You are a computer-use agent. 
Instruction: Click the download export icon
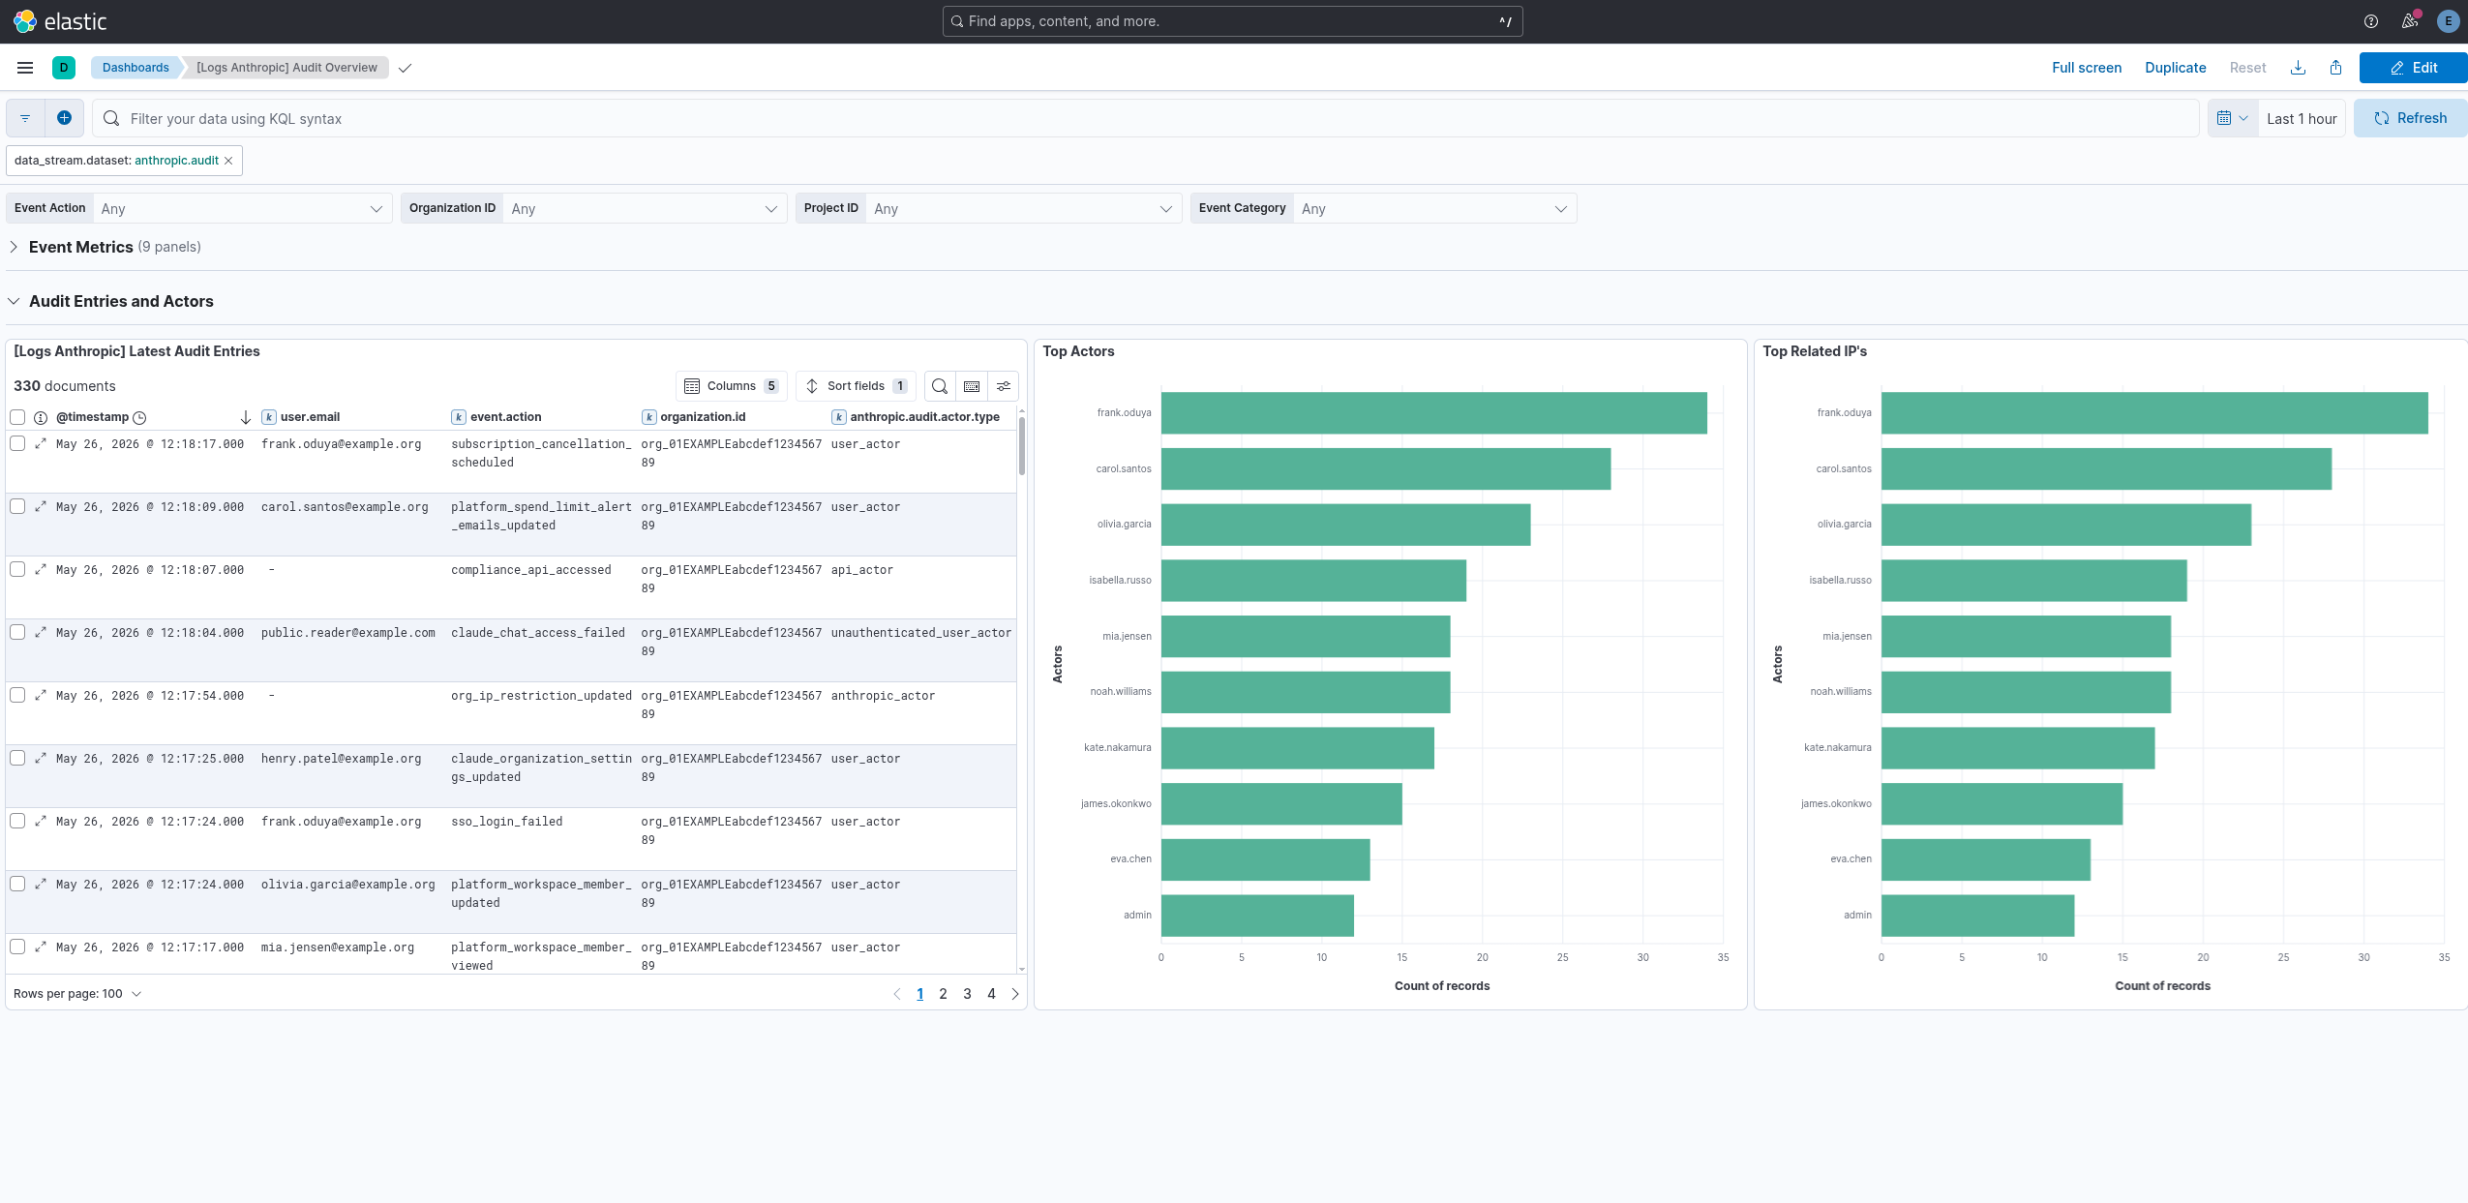pyautogui.click(x=2298, y=68)
